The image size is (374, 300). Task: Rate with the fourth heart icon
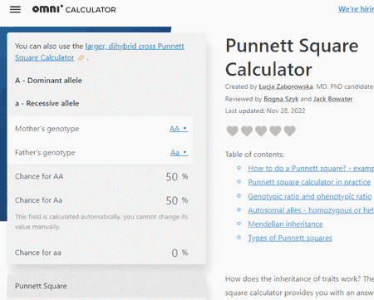[x=275, y=130]
